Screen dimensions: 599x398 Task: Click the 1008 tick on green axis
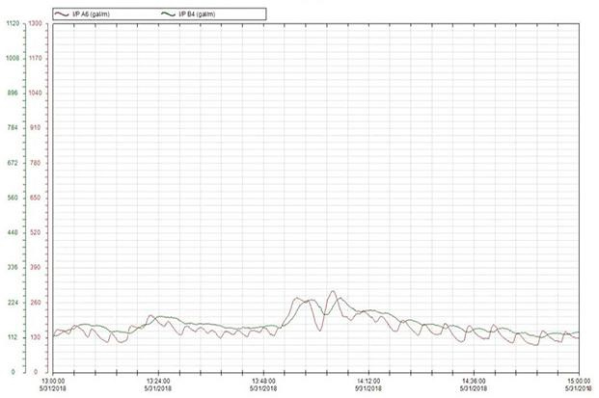[x=13, y=58]
